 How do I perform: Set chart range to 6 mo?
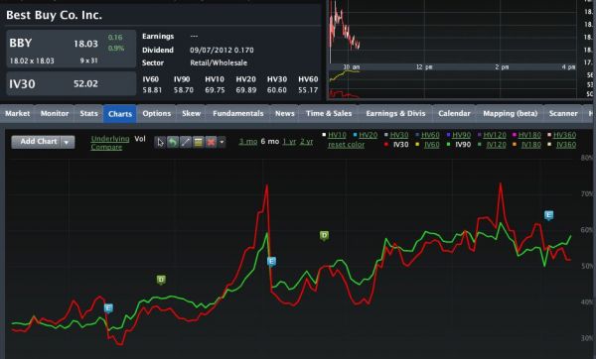pyautogui.click(x=270, y=142)
